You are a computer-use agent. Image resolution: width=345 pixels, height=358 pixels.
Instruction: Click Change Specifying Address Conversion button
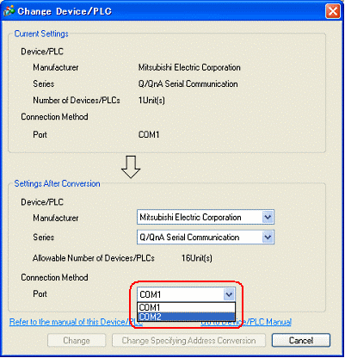click(188, 341)
